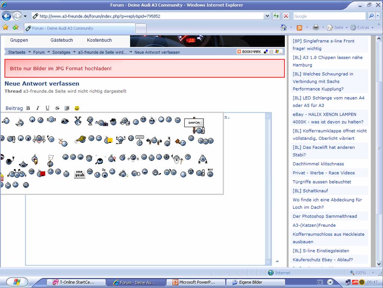Open the Gästebuch menu item
Viewport: 383px width, 288px height.
pos(62,40)
